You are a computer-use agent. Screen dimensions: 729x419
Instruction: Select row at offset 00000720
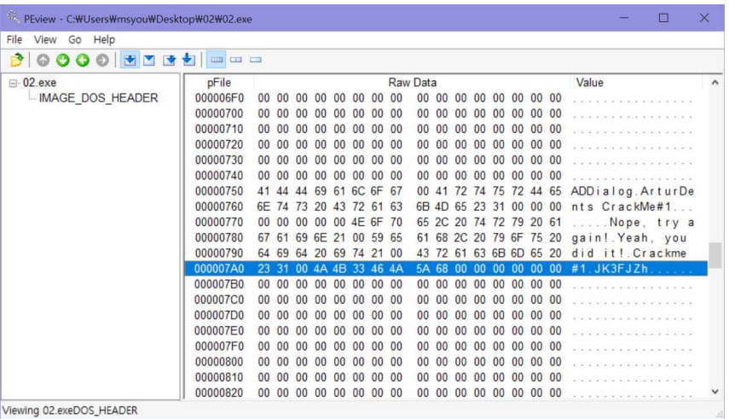[446, 145]
